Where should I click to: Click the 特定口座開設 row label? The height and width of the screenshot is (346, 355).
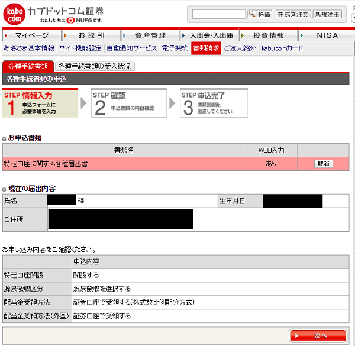pyautogui.click(x=37, y=275)
